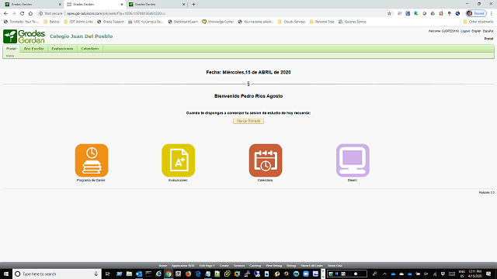Select the Portal menu tab

click(x=12, y=49)
